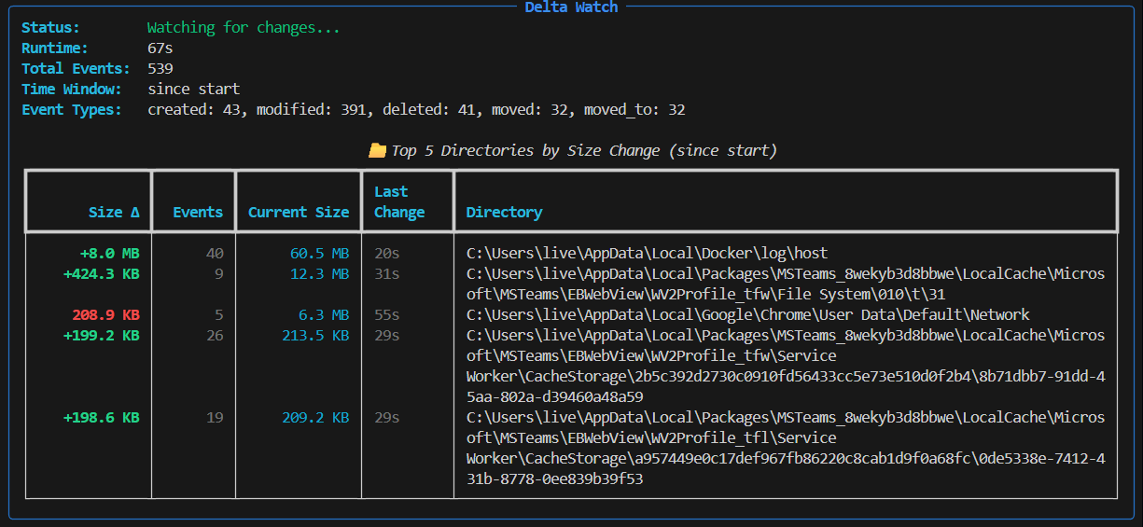The width and height of the screenshot is (1143, 527).
Task: Click the Watching for changes status text
Action: pyautogui.click(x=244, y=28)
